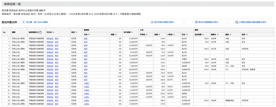Follow the 世田谷区 link in row 19

pyautogui.click(x=50, y=101)
